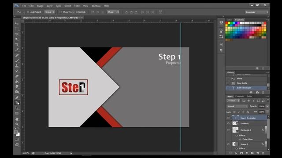
Task: Select the Move tool in the toolbox
Action: click(x=17, y=23)
